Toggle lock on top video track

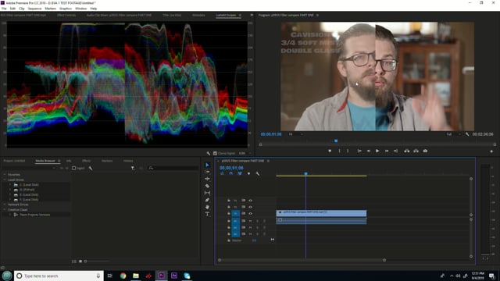229,201
